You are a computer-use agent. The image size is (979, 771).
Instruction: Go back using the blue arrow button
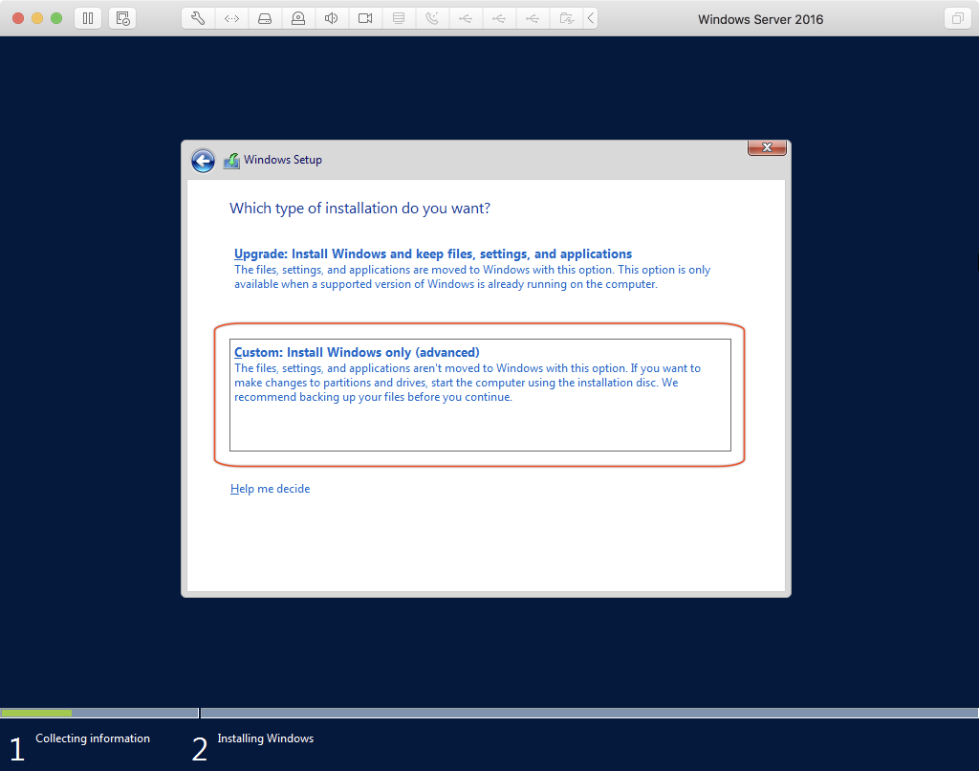click(203, 161)
